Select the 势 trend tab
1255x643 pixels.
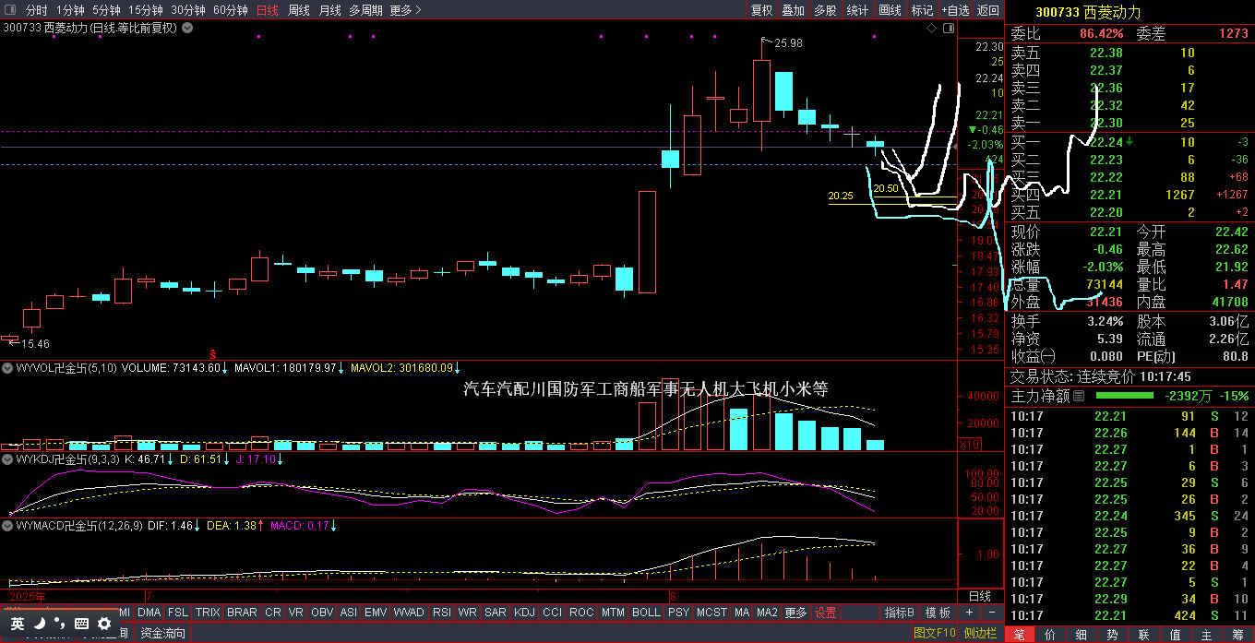click(1113, 634)
